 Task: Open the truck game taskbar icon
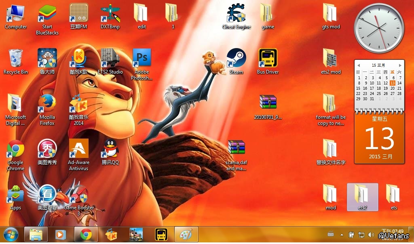coord(136,234)
